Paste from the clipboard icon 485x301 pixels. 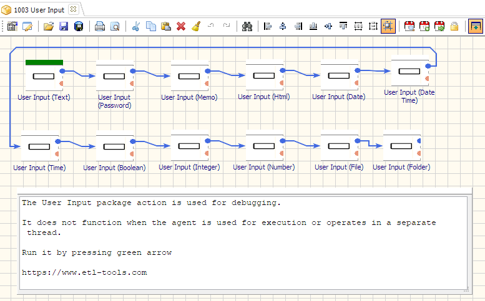click(166, 26)
